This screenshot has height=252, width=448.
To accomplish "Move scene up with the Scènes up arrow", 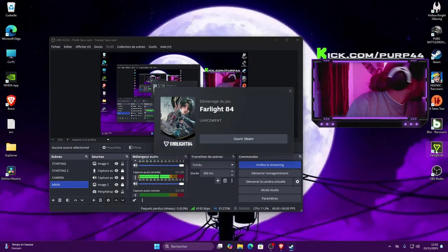I will point(75,200).
